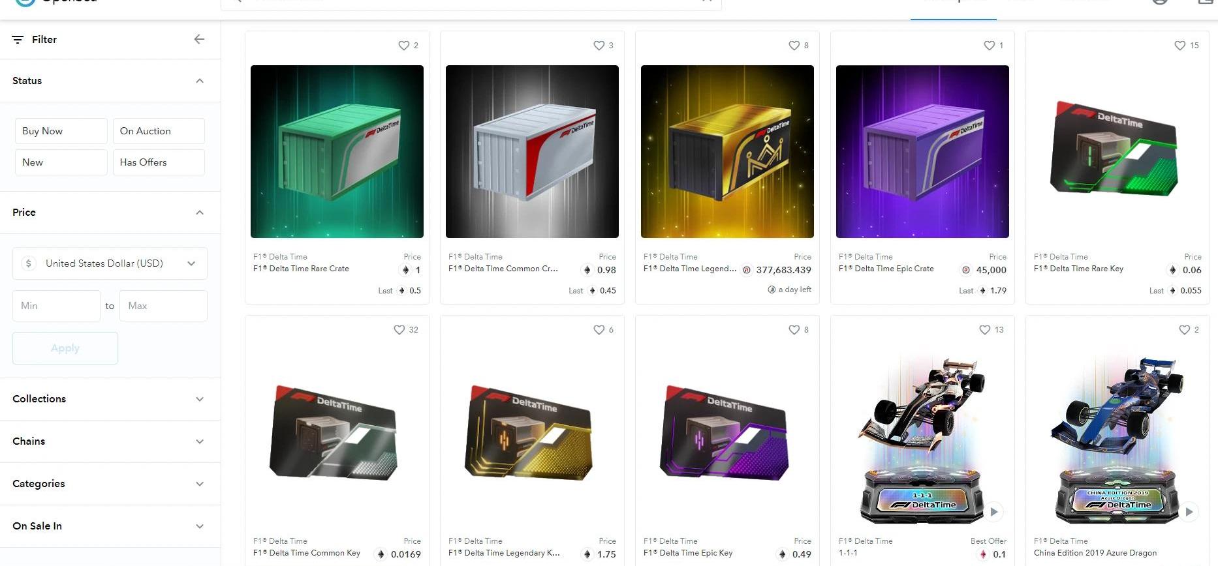Viewport: 1218px width, 566px height.
Task: Open the United States Dollar currency dropdown
Action: click(x=110, y=263)
